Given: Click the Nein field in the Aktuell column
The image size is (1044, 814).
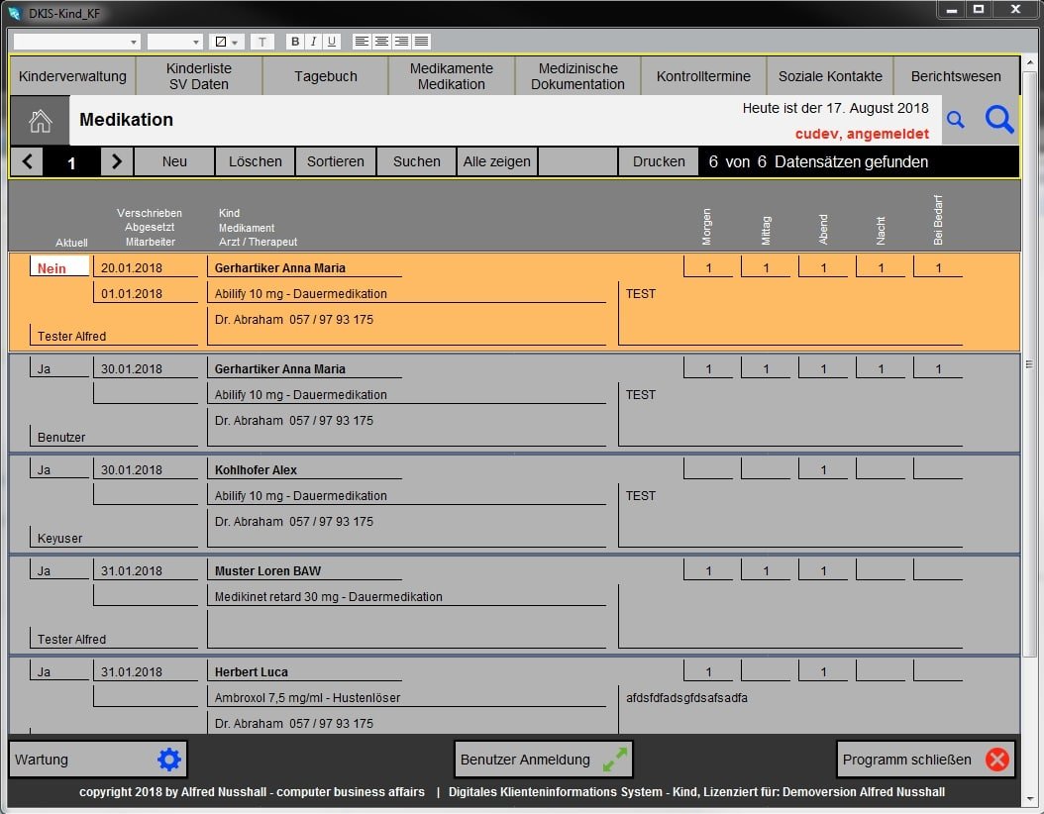Looking at the screenshot, I should coord(59,267).
